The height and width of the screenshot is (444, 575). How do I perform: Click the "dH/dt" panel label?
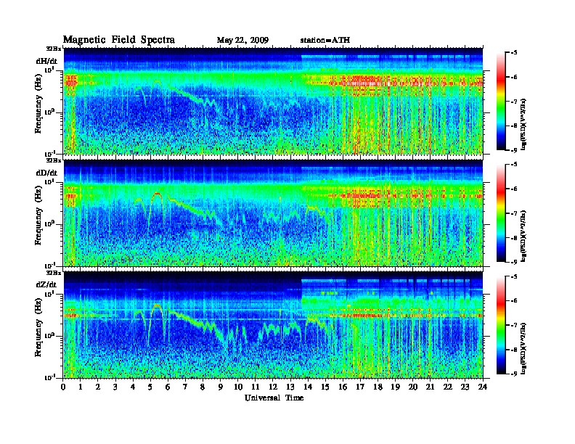point(46,61)
